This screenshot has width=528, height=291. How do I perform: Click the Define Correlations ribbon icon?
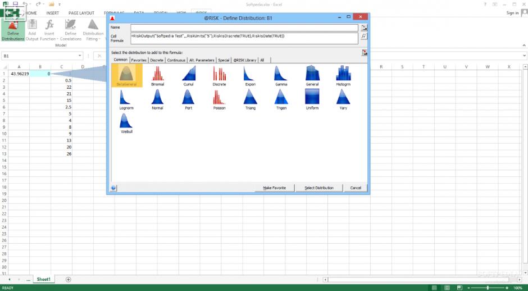tap(71, 31)
